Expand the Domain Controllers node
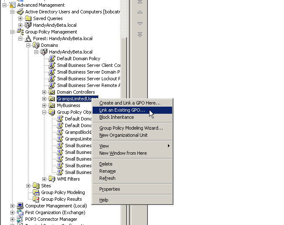Viewport: 284px width, 225px height. click(44, 92)
